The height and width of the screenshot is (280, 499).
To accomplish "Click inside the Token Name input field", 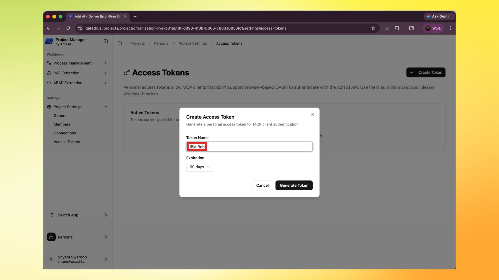I will pos(249,146).
